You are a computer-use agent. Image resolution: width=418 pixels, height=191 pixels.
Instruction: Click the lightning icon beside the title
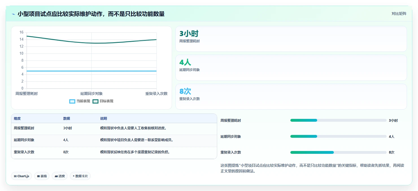13,14
